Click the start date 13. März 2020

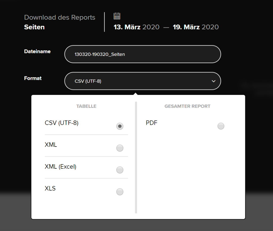[136, 27]
